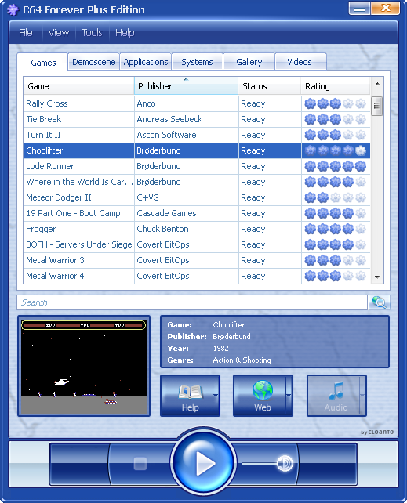Switch to the Demoscene tab
This screenshot has height=503, width=407.
pyautogui.click(x=94, y=62)
